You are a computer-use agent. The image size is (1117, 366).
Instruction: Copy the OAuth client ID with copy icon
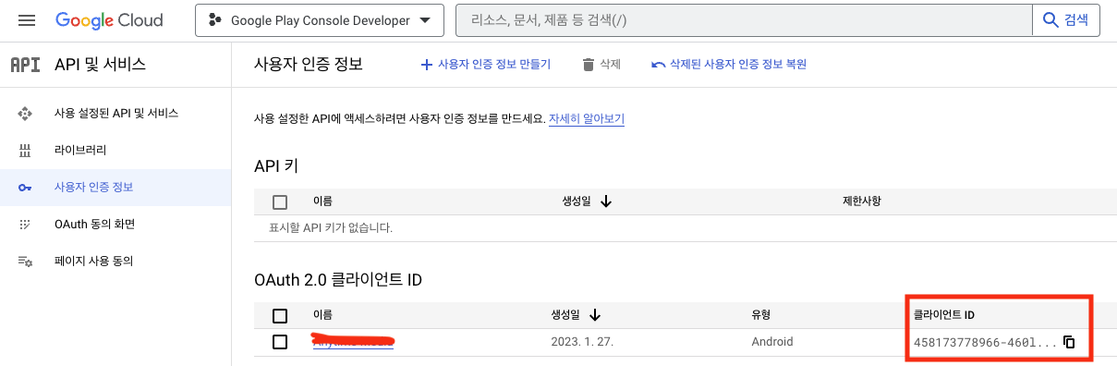pyautogui.click(x=1069, y=342)
